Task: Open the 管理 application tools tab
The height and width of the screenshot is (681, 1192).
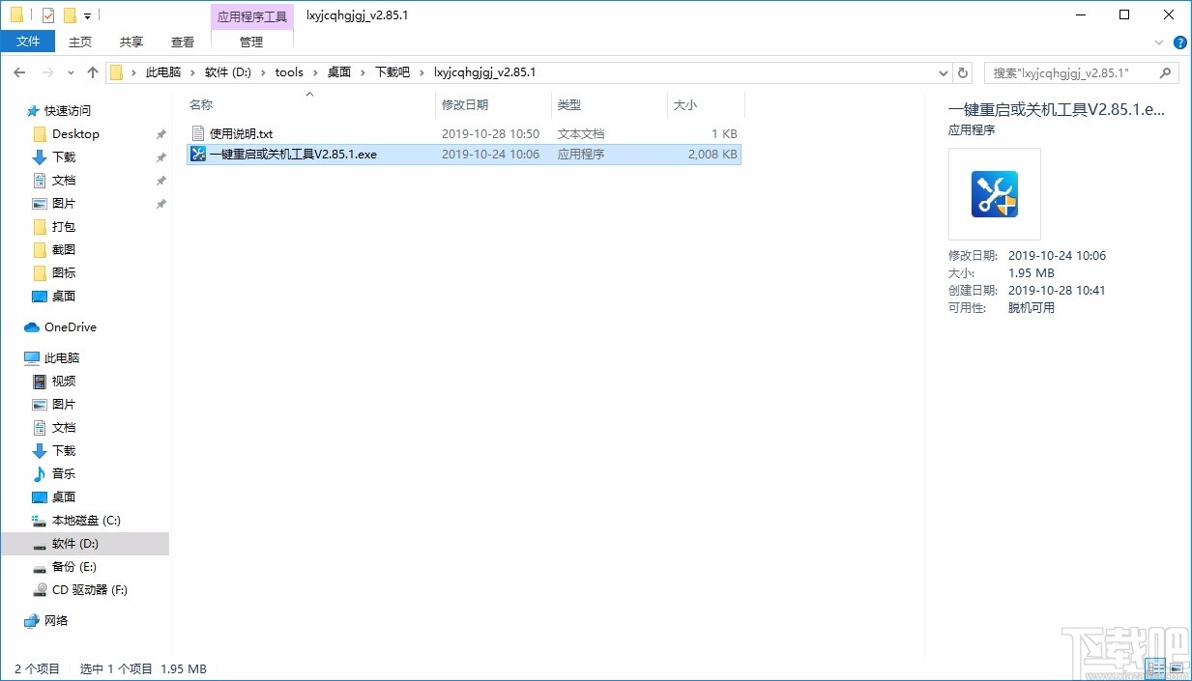Action: (x=251, y=42)
